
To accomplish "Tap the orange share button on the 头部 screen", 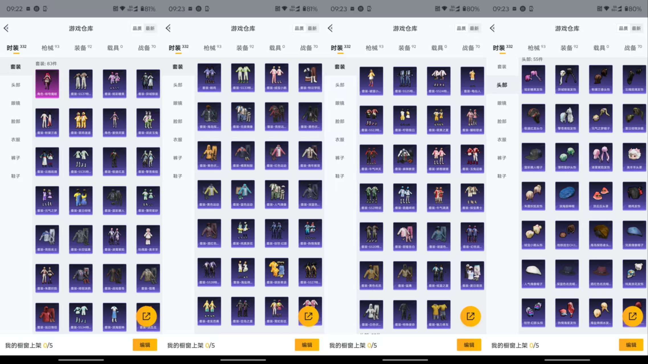I will (x=632, y=316).
